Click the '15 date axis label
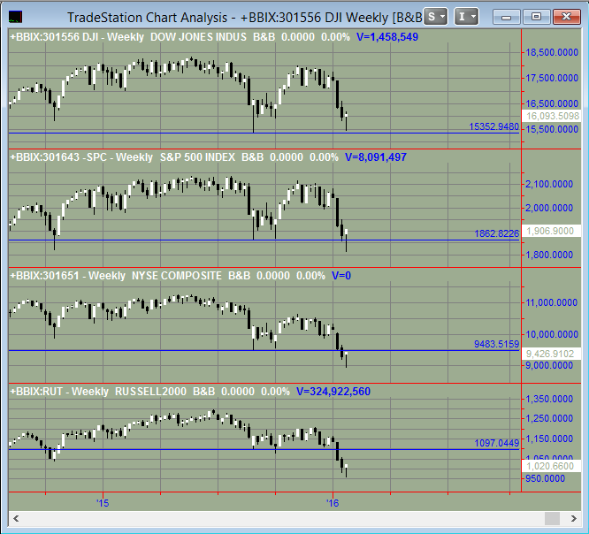Image resolution: width=589 pixels, height=534 pixels. pos(103,503)
